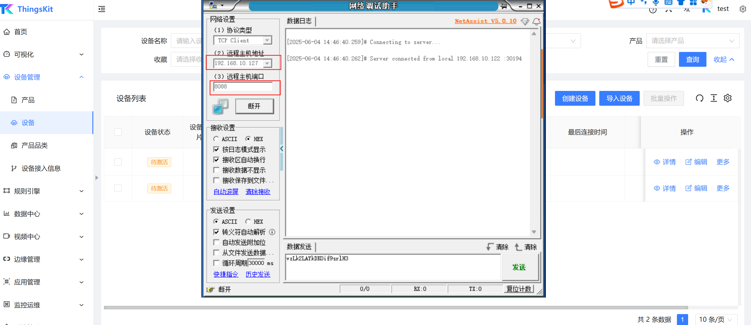Click the horizontal table scrollbar
This screenshot has height=325, width=751.
click(x=396, y=307)
